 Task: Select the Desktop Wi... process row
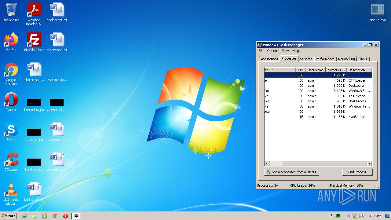pos(318,86)
